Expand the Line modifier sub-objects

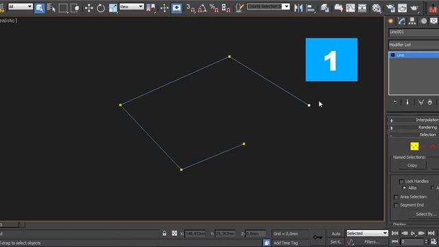[x=393, y=55]
